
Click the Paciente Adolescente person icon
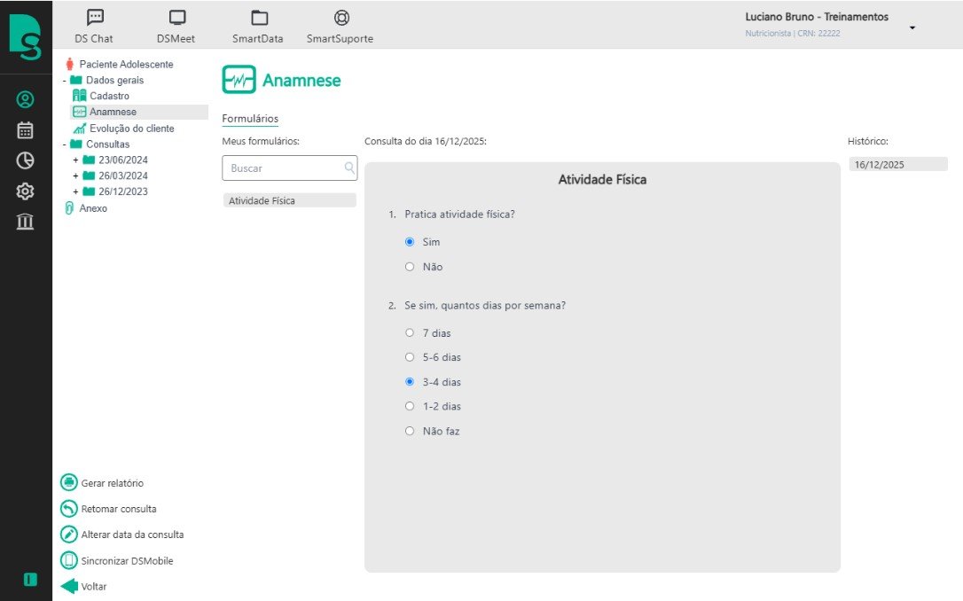point(69,64)
